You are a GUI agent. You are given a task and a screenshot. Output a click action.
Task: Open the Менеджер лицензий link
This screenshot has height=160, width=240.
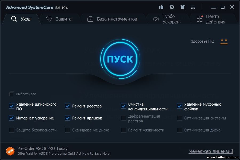tap(211, 151)
